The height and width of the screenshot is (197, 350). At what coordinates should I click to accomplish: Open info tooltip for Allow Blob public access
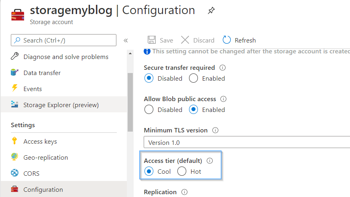pyautogui.click(x=224, y=99)
